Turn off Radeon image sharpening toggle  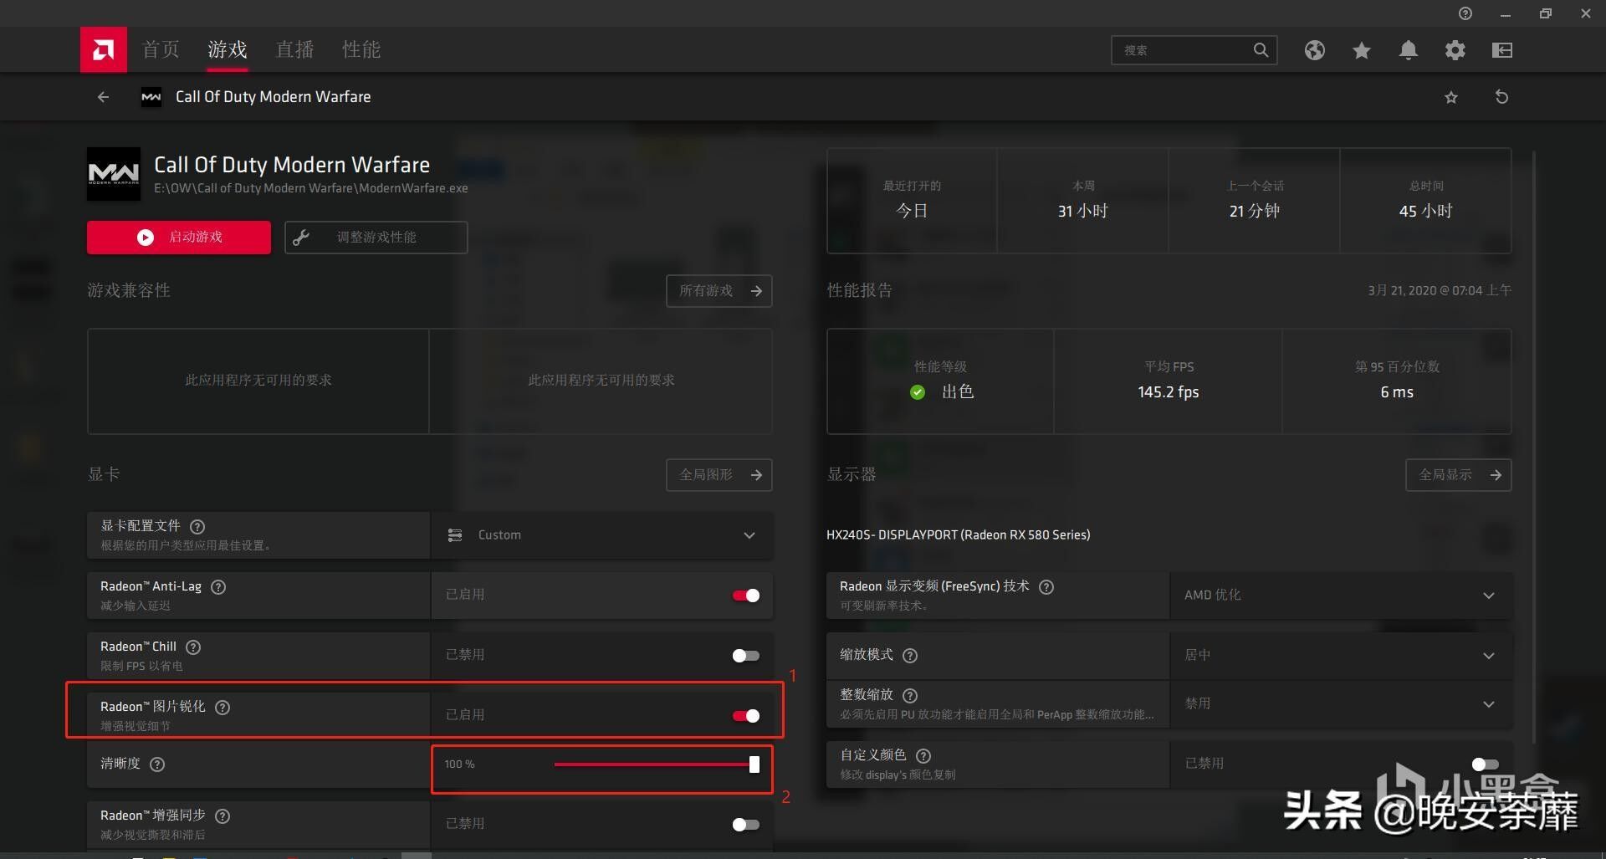(x=745, y=716)
